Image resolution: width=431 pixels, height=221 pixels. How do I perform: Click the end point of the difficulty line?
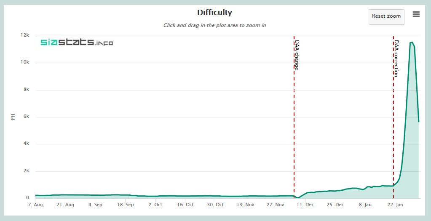(x=419, y=121)
